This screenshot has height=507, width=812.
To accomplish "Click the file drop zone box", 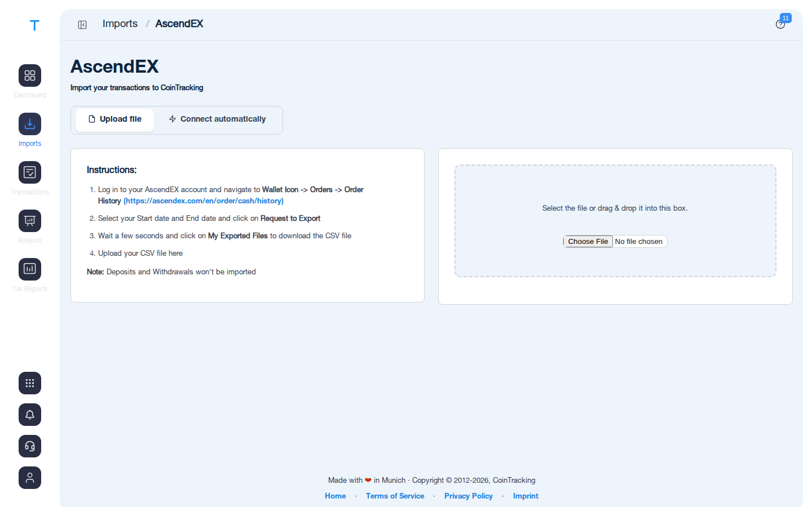I will click(x=615, y=221).
